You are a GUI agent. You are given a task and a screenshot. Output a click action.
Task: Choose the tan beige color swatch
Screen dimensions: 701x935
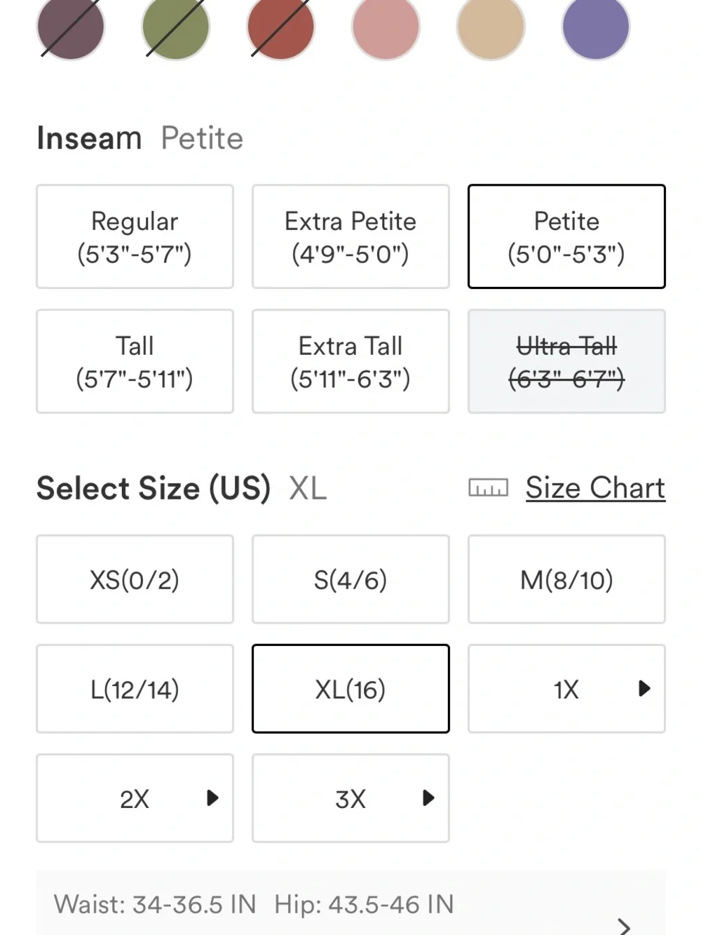[x=491, y=27]
